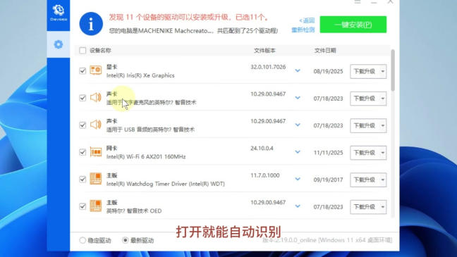457x257 pixels.
Task: Click 下载升级 for 智音技术 OED driver
Action: click(365, 206)
